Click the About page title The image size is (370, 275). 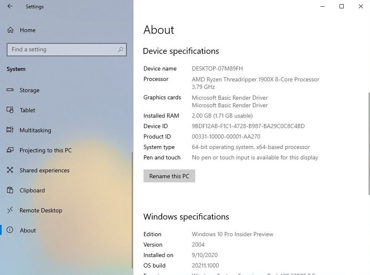pos(159,30)
